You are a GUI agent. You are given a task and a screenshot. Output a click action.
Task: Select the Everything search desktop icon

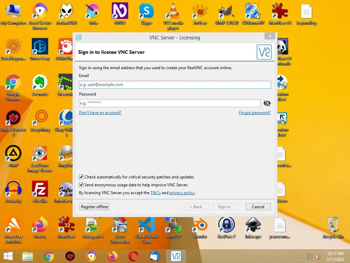click(40, 121)
